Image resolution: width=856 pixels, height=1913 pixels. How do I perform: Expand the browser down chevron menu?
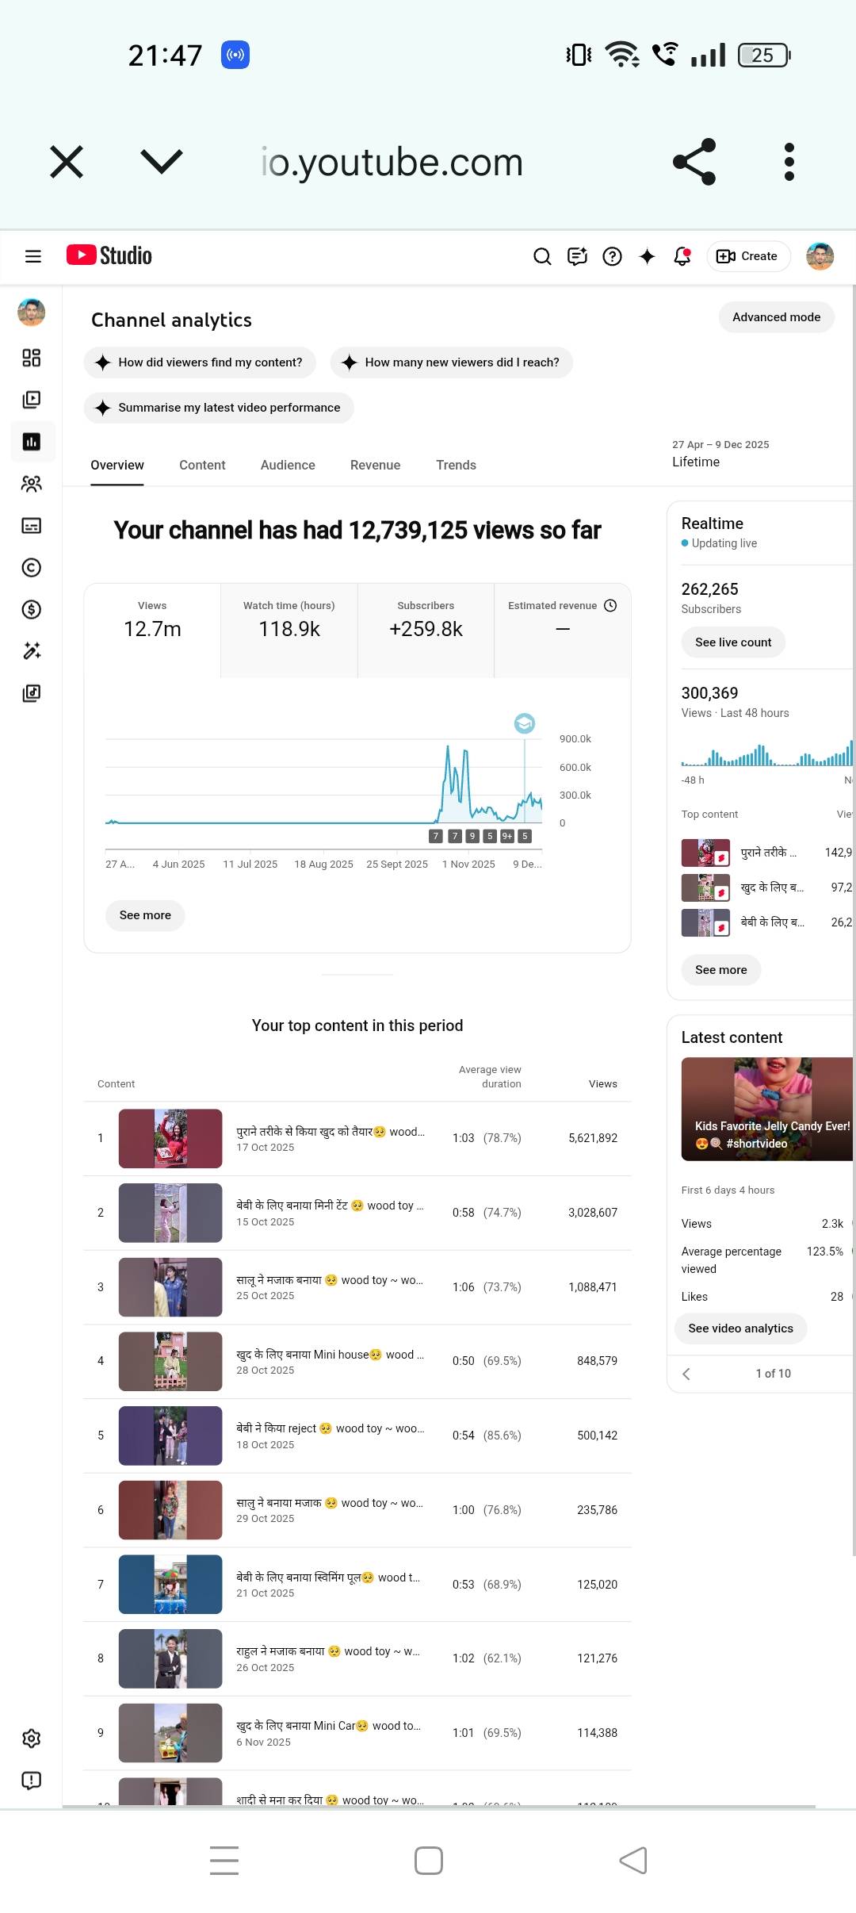tap(161, 162)
